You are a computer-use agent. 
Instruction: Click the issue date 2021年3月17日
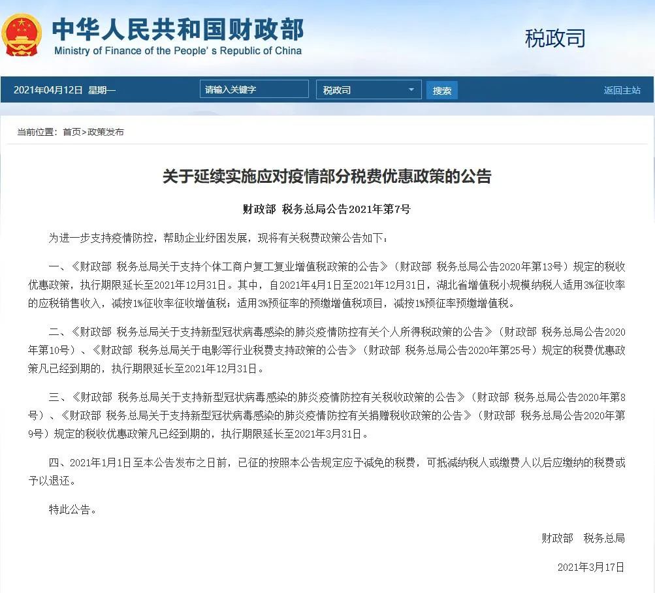(590, 567)
